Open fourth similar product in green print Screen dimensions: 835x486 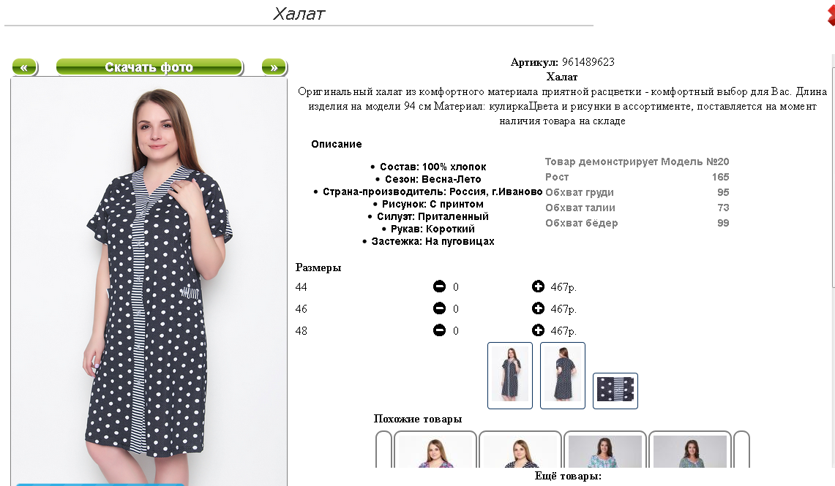pos(689,450)
